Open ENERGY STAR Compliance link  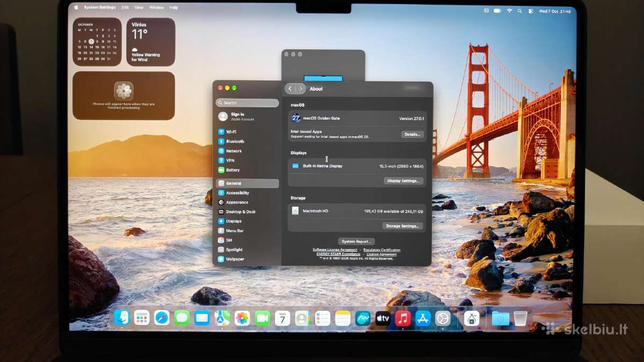click(339, 254)
